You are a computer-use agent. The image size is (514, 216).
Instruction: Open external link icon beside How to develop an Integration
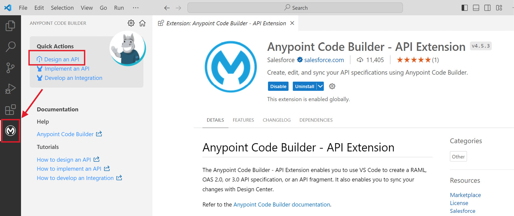coord(119,178)
